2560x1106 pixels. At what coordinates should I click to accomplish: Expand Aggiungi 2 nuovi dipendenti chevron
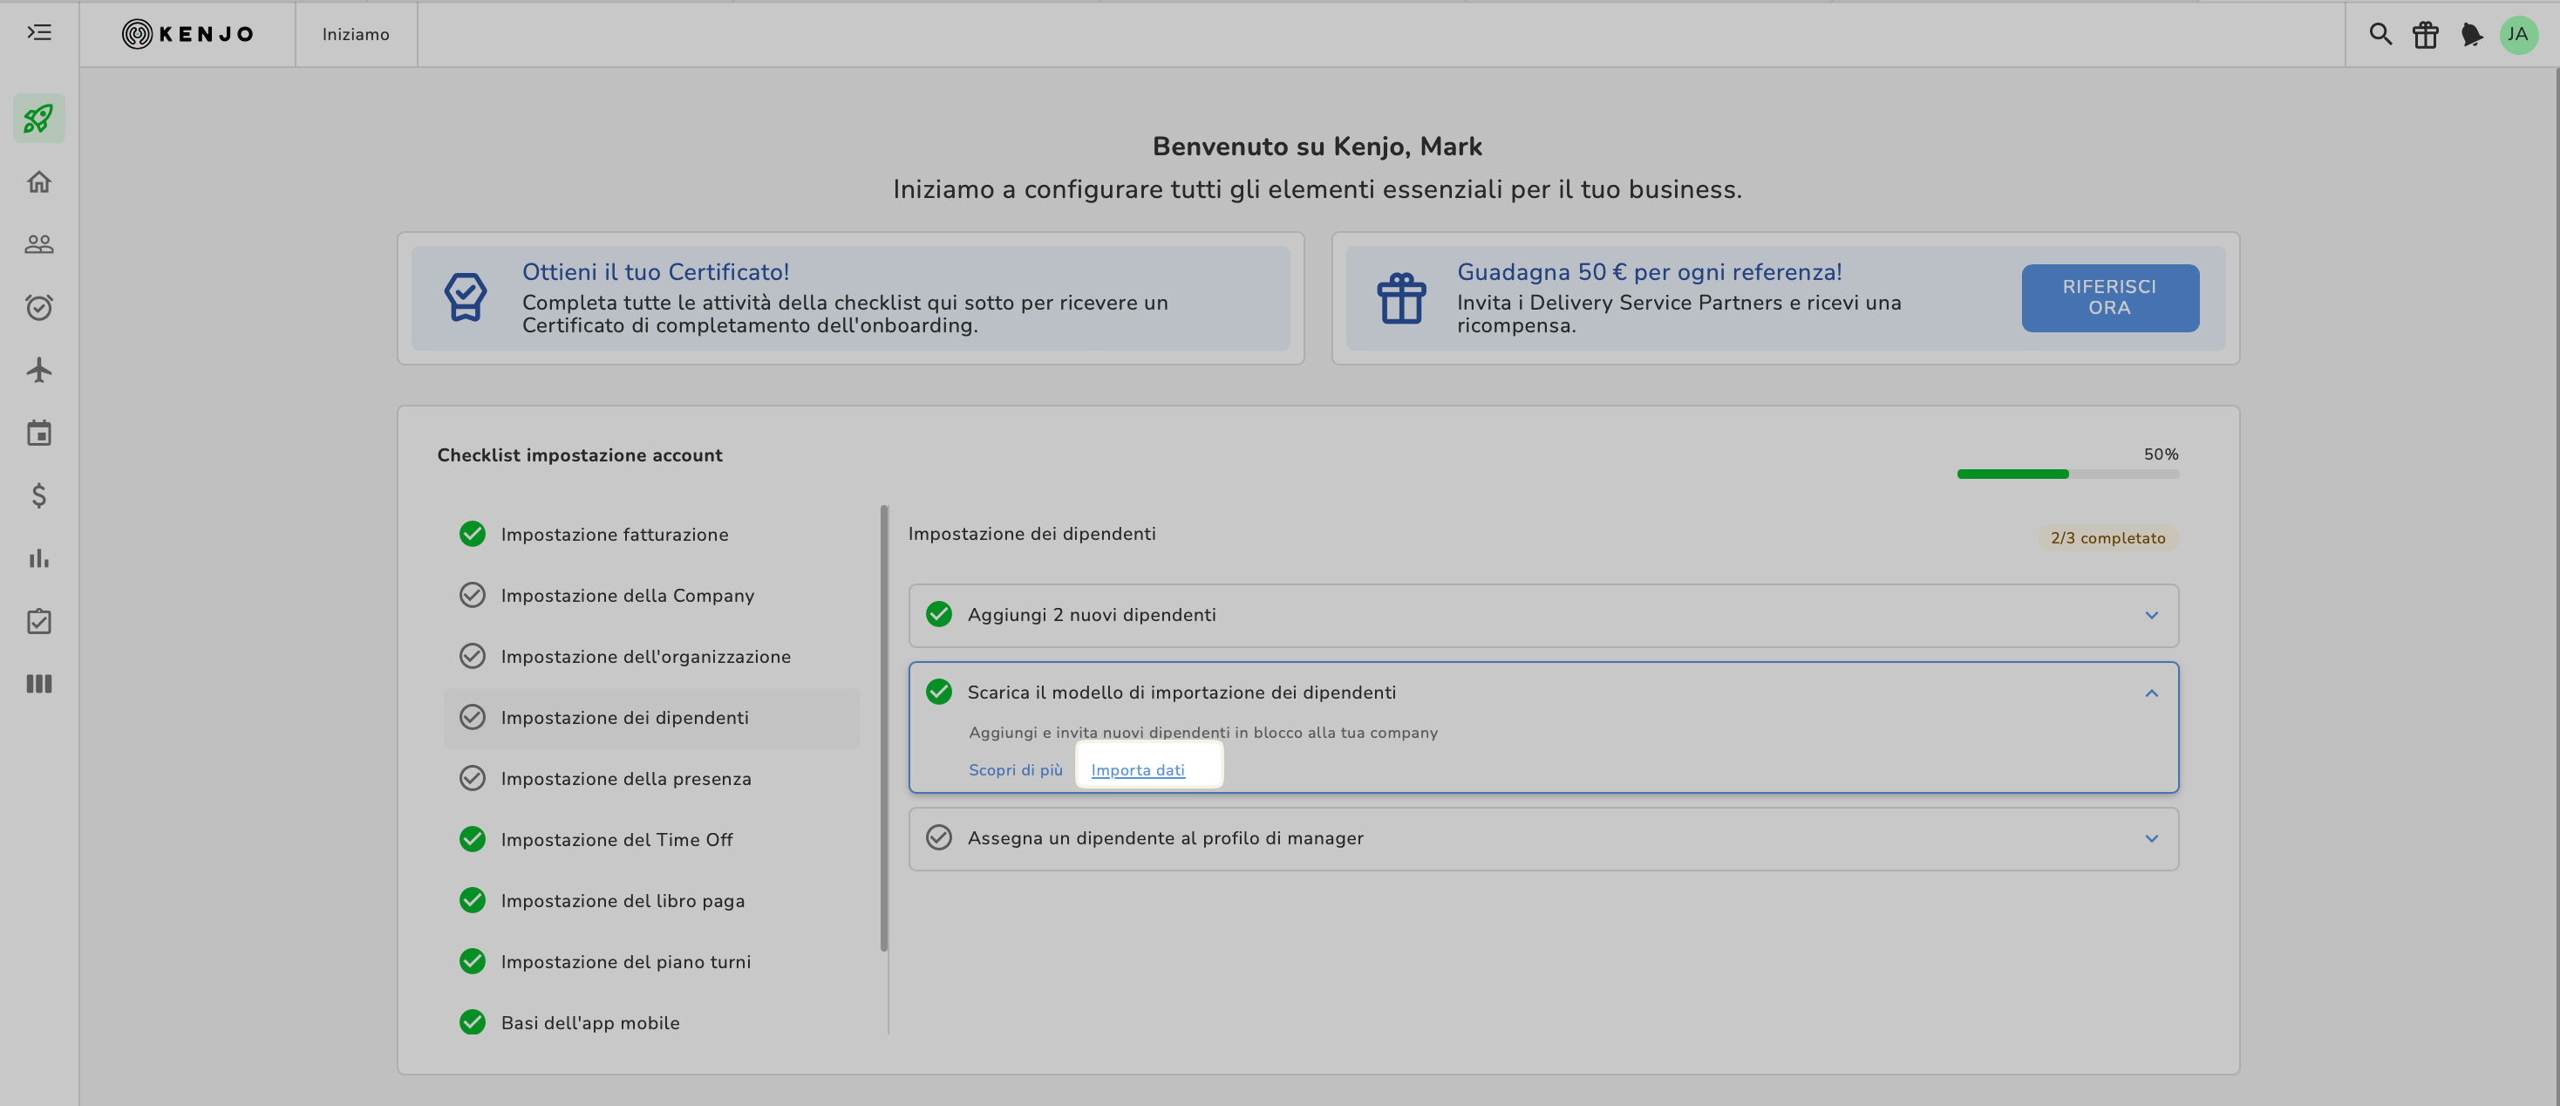pos(2150,615)
